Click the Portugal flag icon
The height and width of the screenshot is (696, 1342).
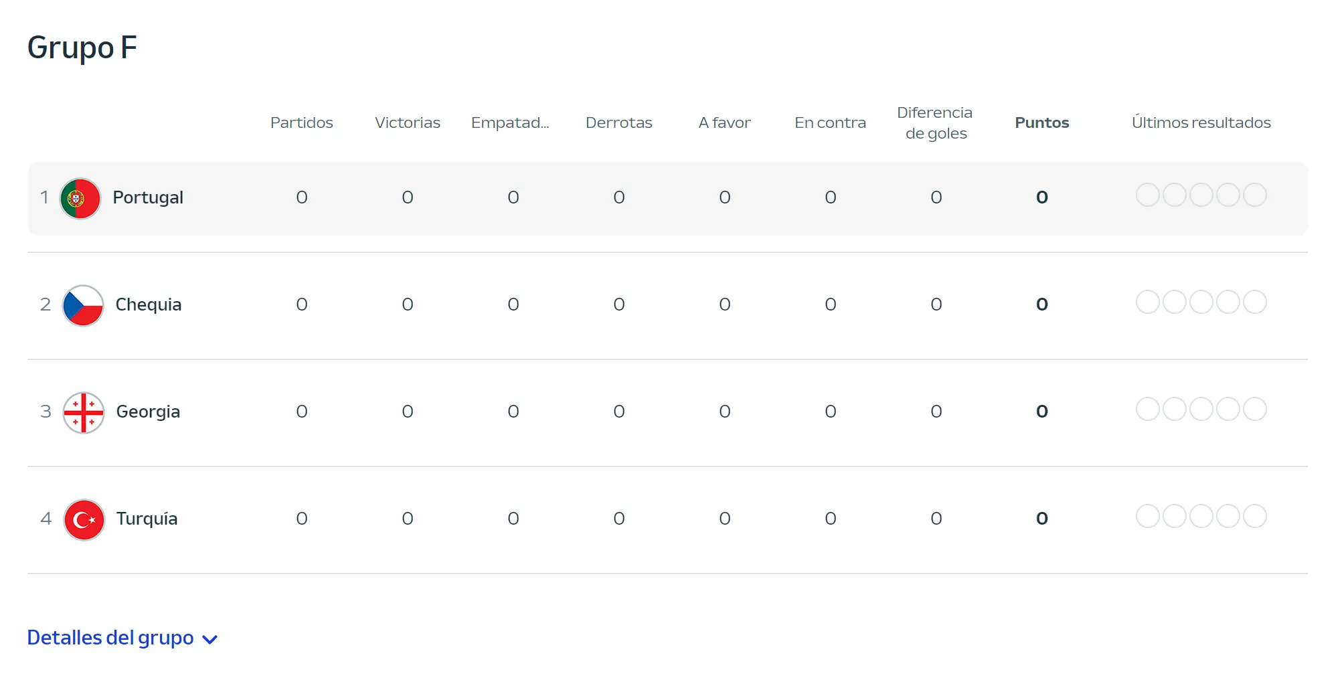tap(80, 198)
